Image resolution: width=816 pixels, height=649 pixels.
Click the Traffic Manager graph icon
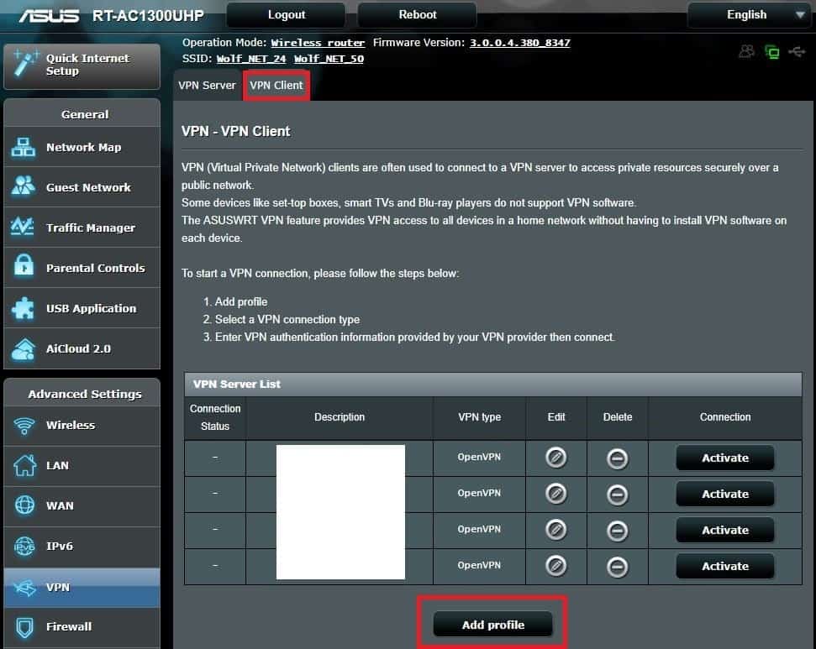pos(23,226)
